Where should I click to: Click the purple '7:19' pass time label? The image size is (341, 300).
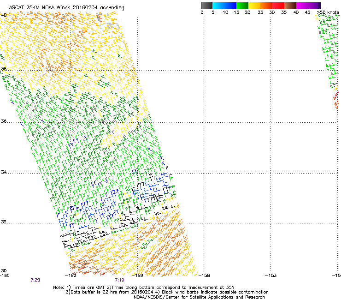click(x=120, y=280)
